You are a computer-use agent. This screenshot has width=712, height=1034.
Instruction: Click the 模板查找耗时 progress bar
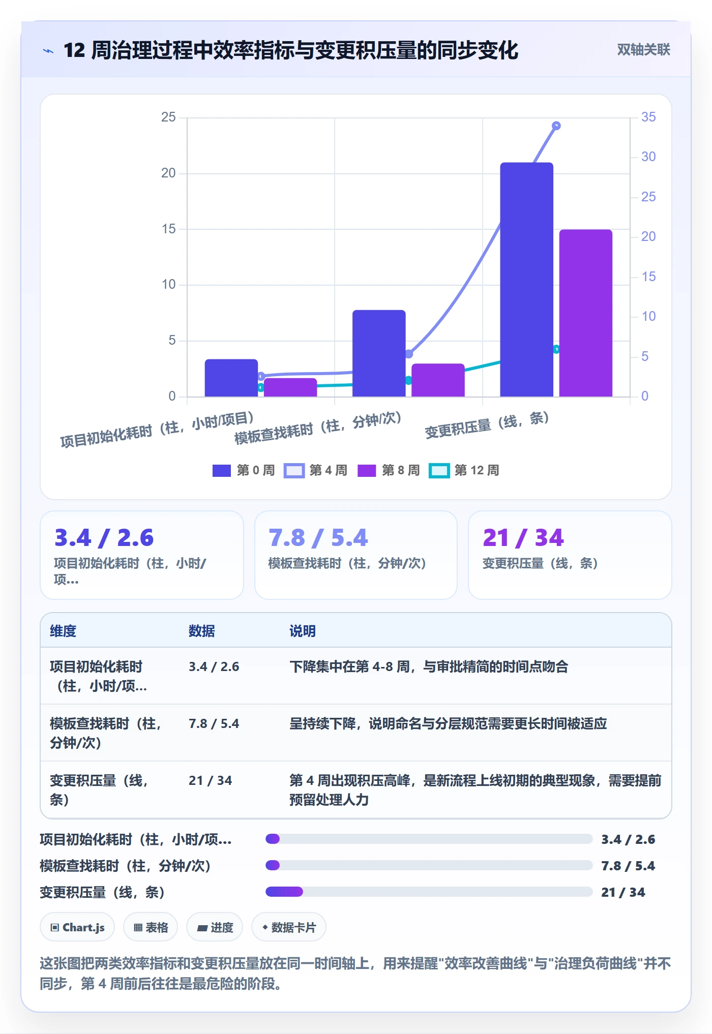point(429,865)
